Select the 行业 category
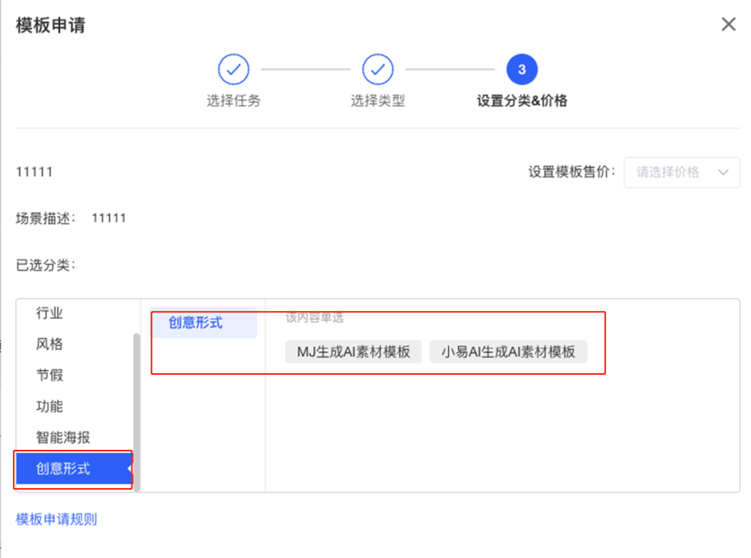751x558 pixels. pyautogui.click(x=50, y=312)
